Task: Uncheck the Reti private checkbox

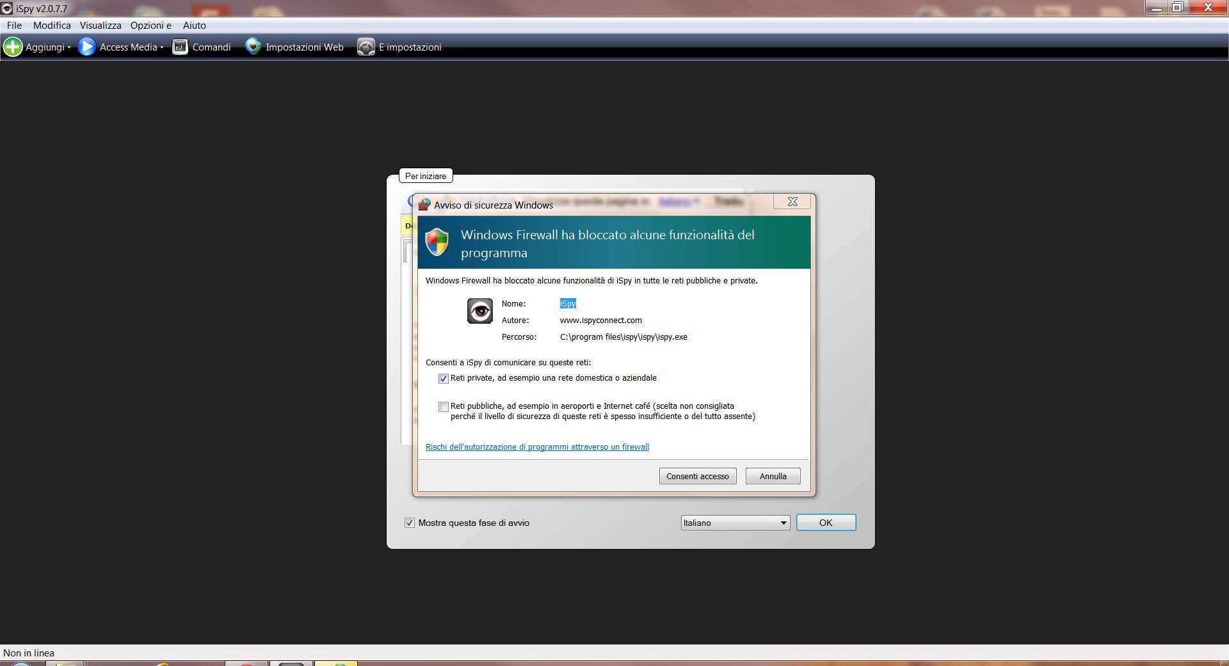Action: [x=443, y=379]
